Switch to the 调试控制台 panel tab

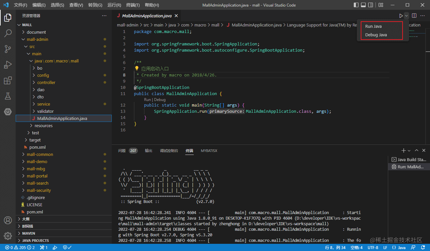[x=169, y=151]
